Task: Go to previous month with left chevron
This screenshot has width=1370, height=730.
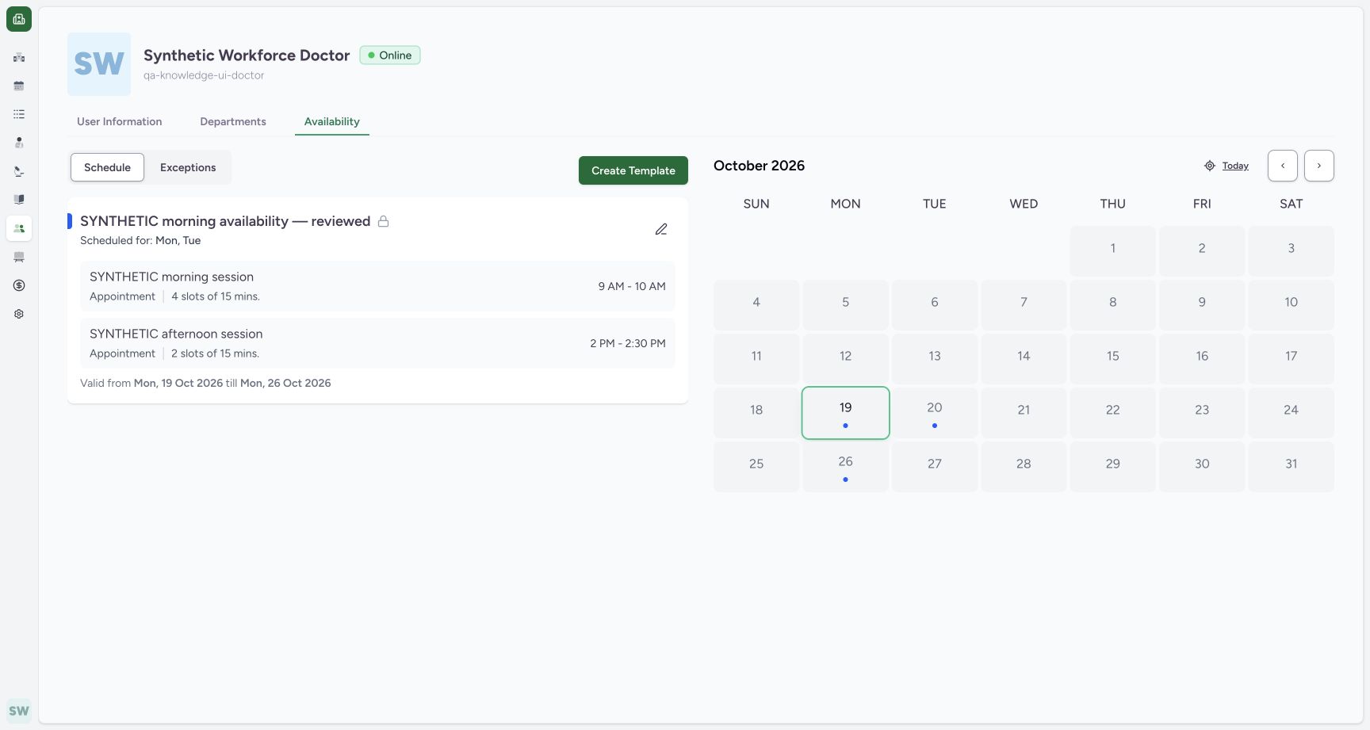Action: click(1283, 166)
